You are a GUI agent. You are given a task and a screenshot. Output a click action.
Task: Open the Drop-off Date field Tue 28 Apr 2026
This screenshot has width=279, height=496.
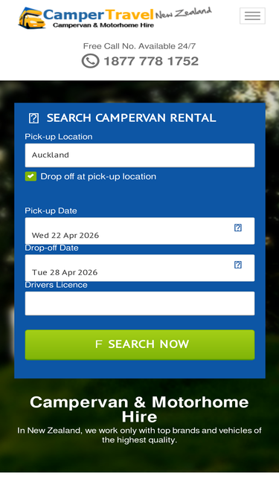point(140,268)
